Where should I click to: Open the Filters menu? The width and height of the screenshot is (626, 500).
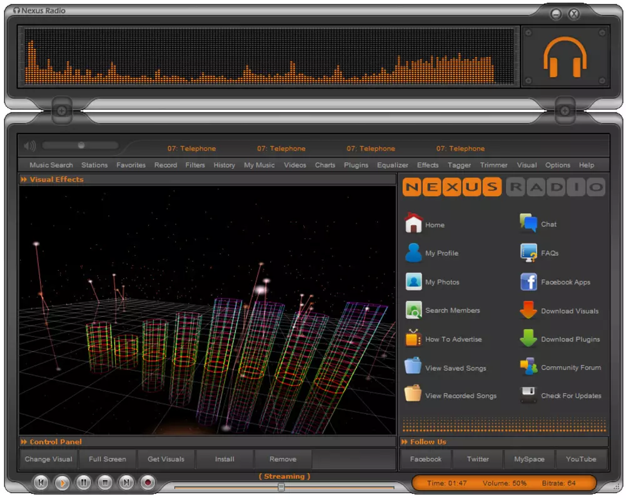tap(195, 165)
